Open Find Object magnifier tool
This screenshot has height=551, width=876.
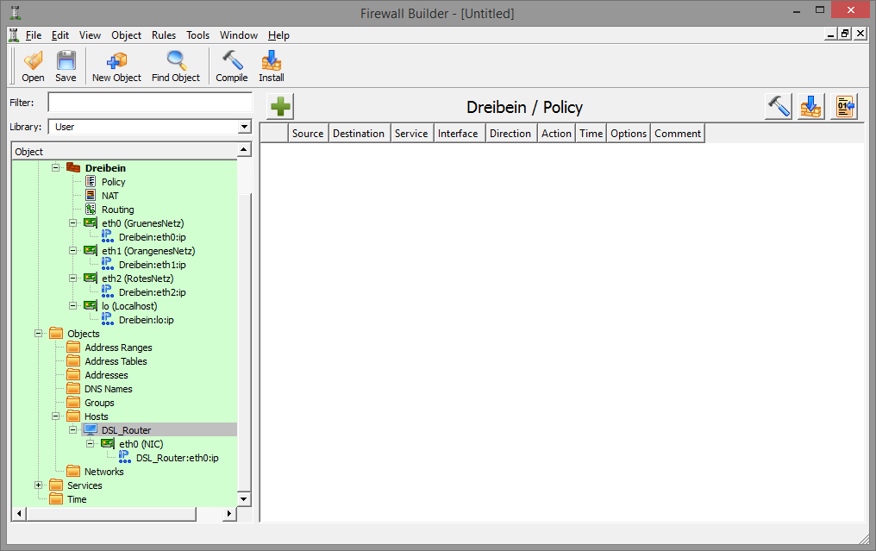pos(176,66)
